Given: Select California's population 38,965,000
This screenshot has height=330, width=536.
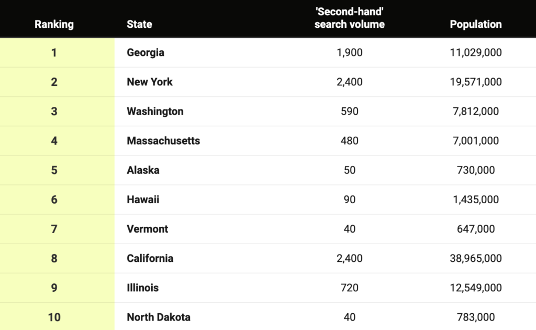Looking at the screenshot, I should point(475,258).
